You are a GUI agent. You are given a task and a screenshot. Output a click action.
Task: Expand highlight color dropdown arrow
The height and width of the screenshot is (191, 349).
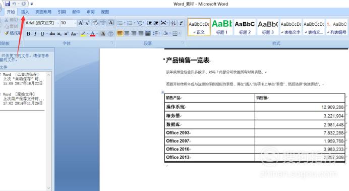87,34
